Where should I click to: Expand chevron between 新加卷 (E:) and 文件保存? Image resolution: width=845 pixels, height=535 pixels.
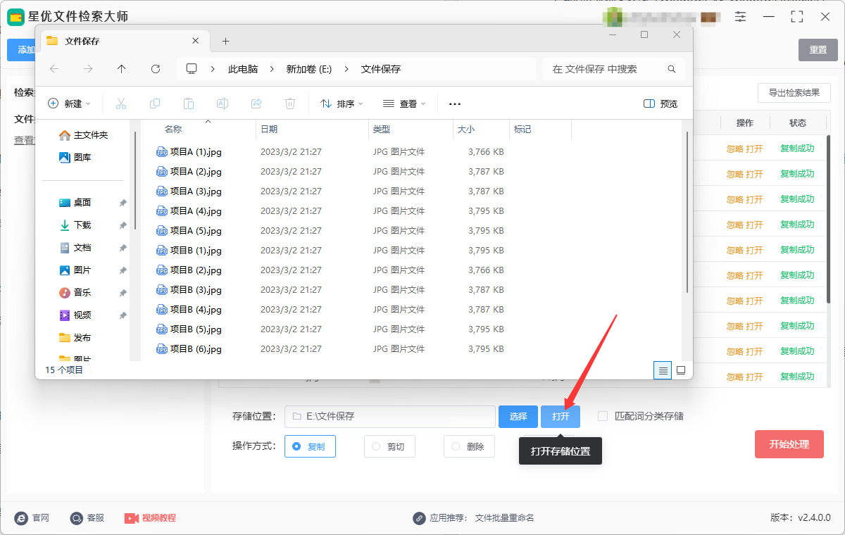[x=346, y=69]
